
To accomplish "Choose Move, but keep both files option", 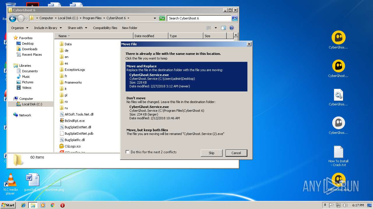I will [x=186, y=132].
